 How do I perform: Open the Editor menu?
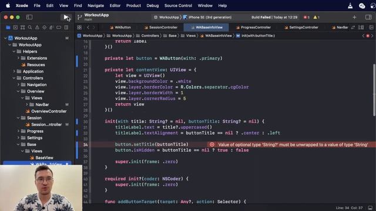point(115,5)
